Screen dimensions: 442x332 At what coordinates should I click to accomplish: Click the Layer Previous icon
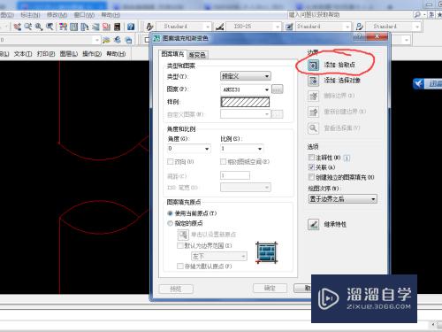tap(118, 40)
